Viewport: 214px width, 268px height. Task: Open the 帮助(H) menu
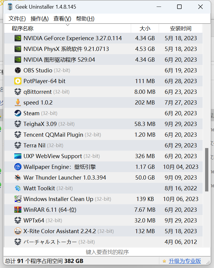coord(85,19)
